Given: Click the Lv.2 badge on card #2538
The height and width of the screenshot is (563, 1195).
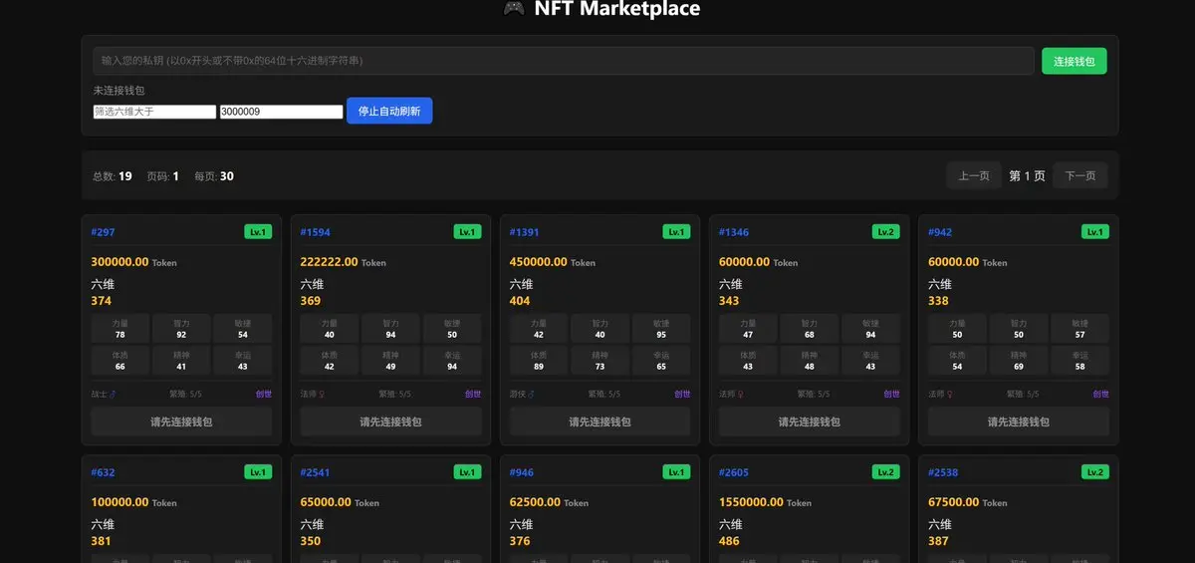Looking at the screenshot, I should point(1094,472).
